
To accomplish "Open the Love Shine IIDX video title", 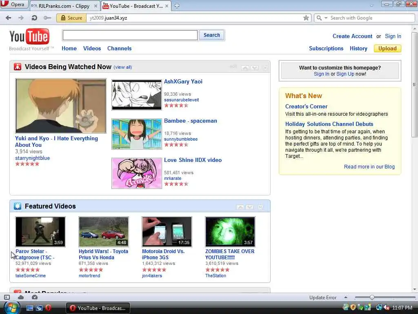I will (x=193, y=160).
